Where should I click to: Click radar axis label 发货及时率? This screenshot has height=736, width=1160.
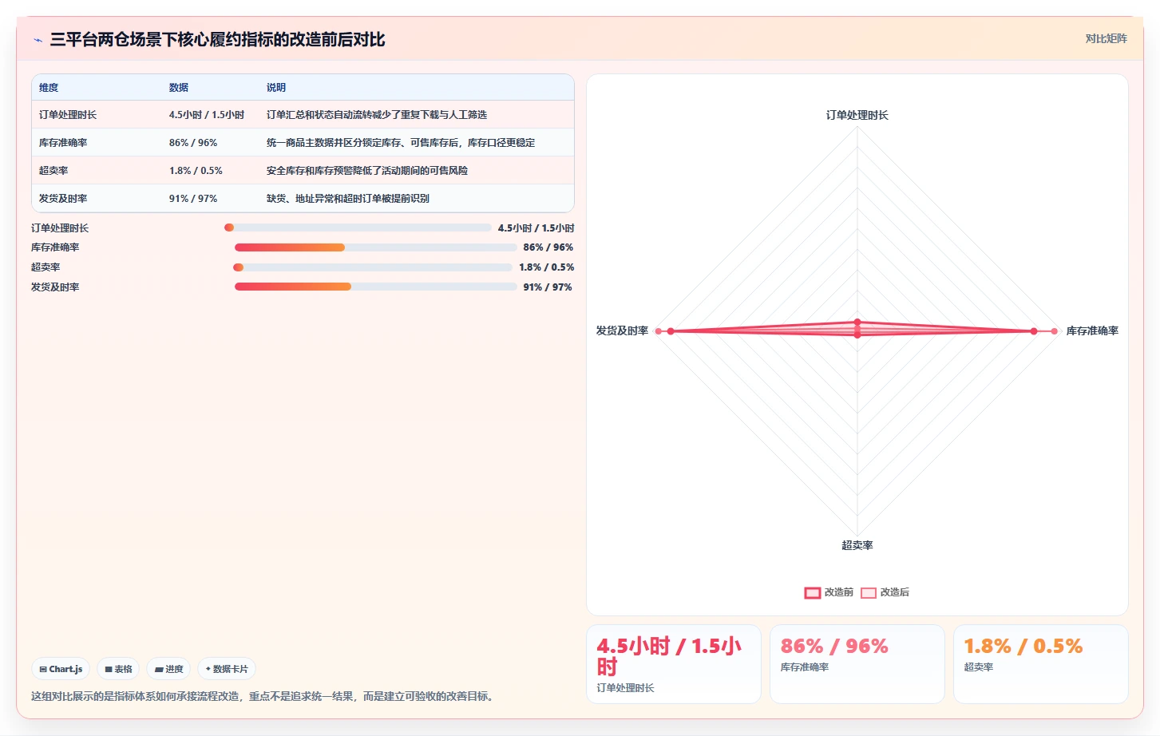622,330
